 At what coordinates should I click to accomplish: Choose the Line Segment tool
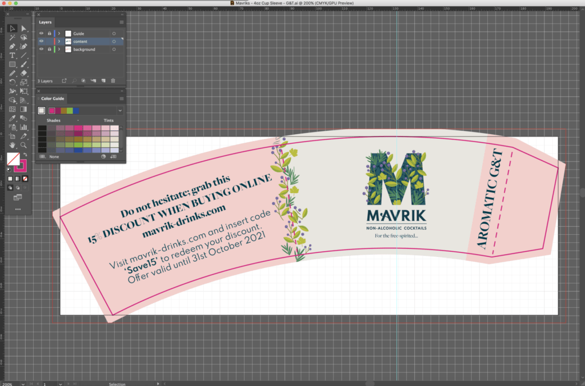(x=23, y=55)
